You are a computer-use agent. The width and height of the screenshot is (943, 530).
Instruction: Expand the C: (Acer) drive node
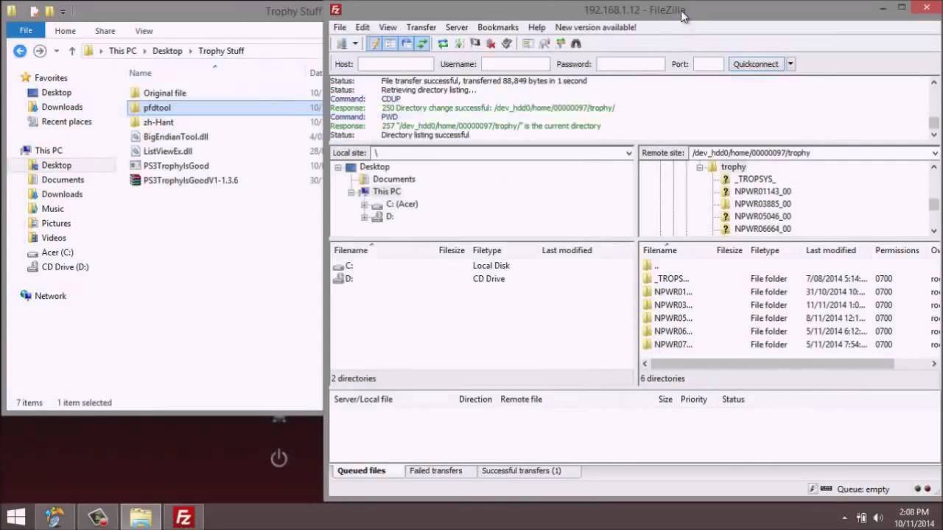click(364, 205)
